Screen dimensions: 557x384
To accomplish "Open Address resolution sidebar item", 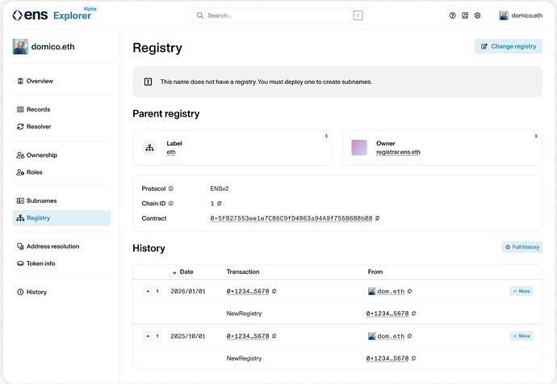I will point(61,246).
